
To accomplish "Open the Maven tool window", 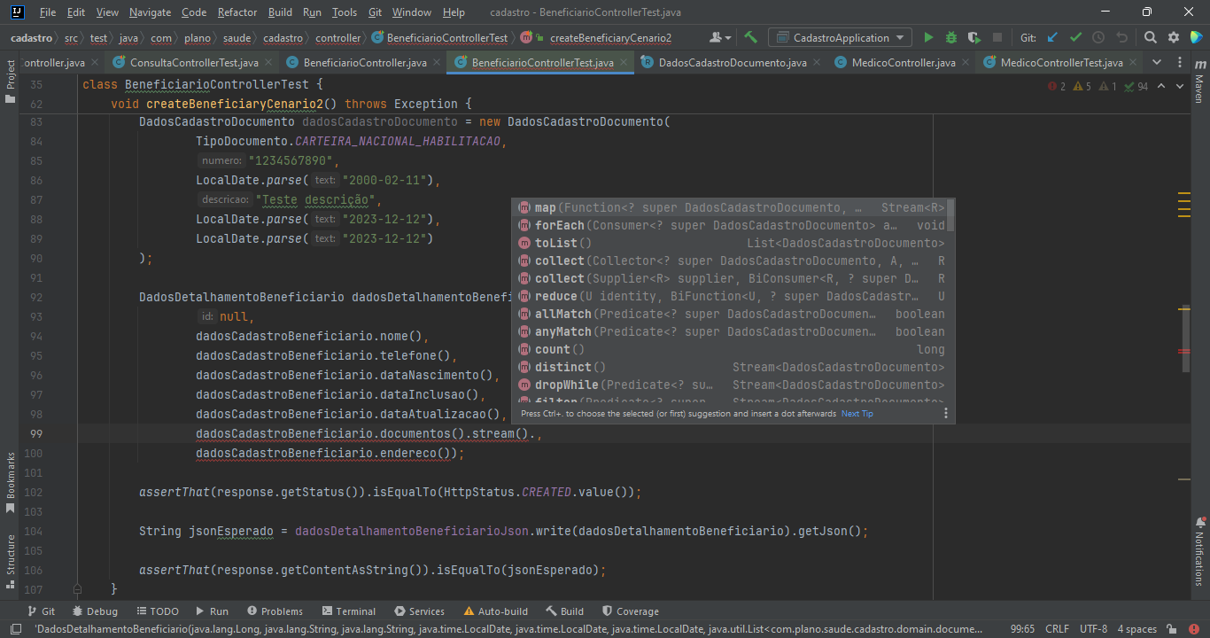I will [x=1199, y=82].
